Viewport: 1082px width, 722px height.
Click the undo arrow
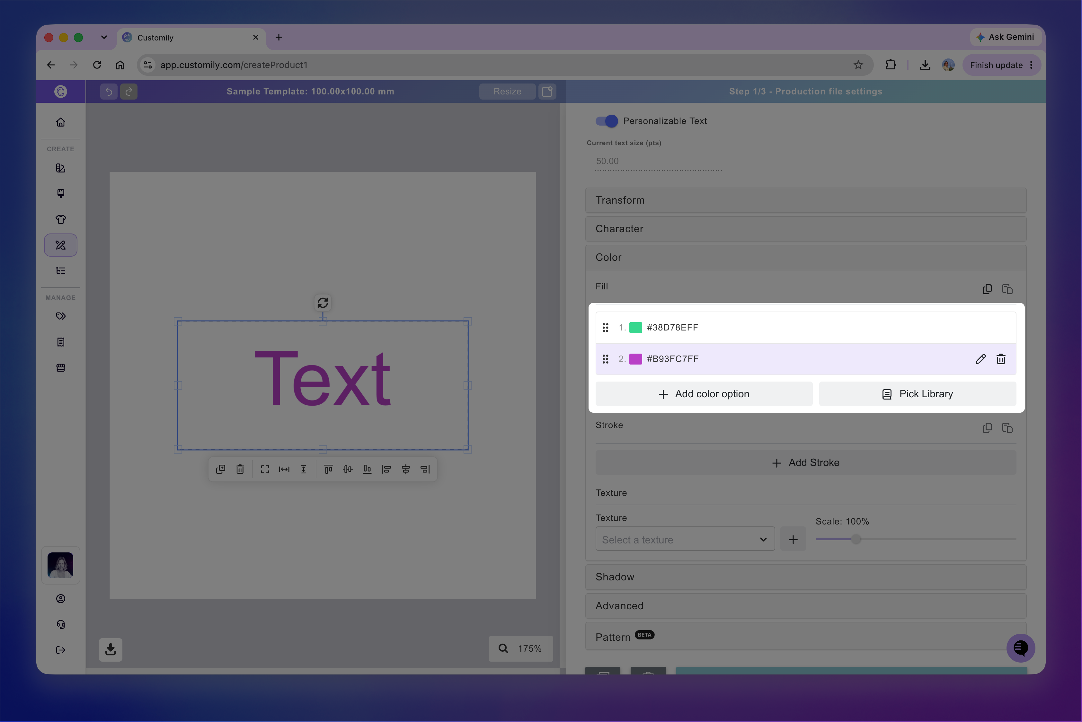pos(109,91)
